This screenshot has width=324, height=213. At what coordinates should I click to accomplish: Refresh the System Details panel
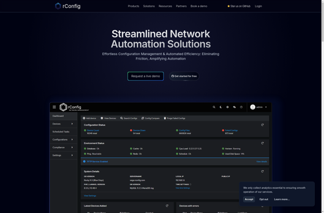262,171
